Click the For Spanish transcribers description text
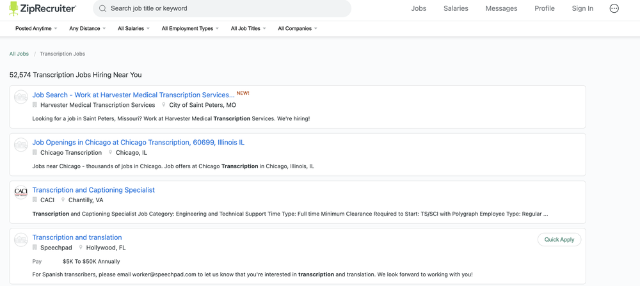The height and width of the screenshot is (286, 640). [x=252, y=274]
